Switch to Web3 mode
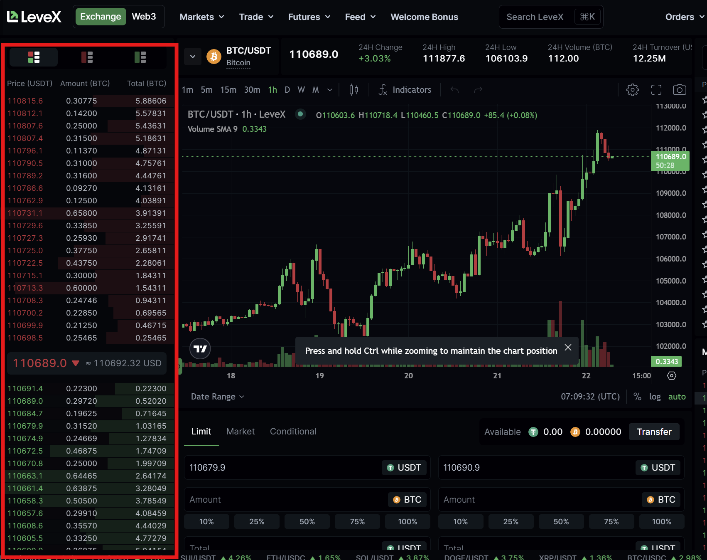The image size is (707, 560). tap(144, 17)
